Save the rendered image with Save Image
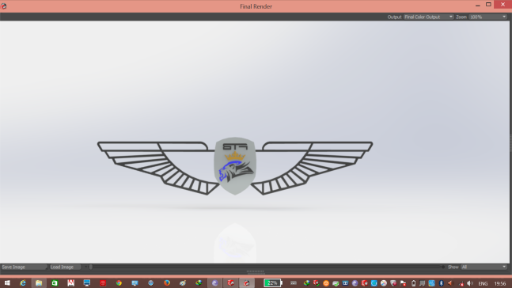This screenshot has width=512, height=288. pos(24,267)
